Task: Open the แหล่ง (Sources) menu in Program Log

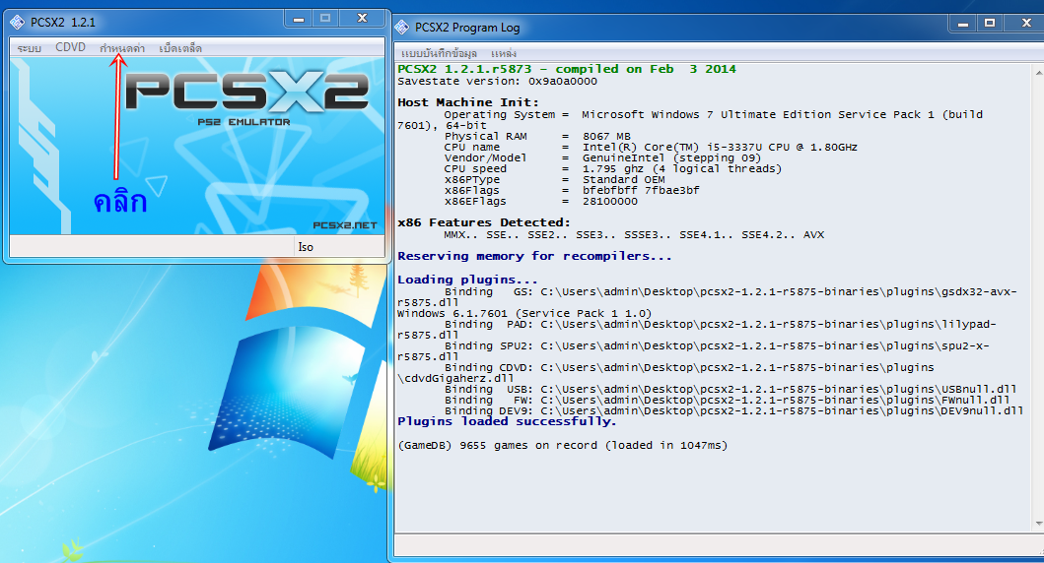Action: tap(504, 53)
